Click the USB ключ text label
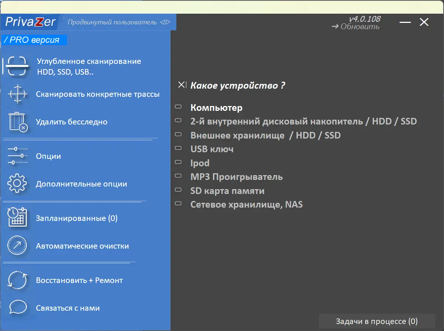 pyautogui.click(x=212, y=149)
